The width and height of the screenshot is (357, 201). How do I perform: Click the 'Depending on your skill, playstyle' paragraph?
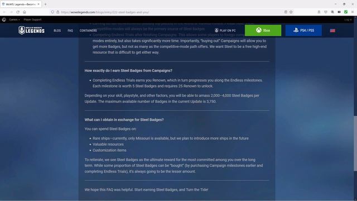[x=172, y=98]
